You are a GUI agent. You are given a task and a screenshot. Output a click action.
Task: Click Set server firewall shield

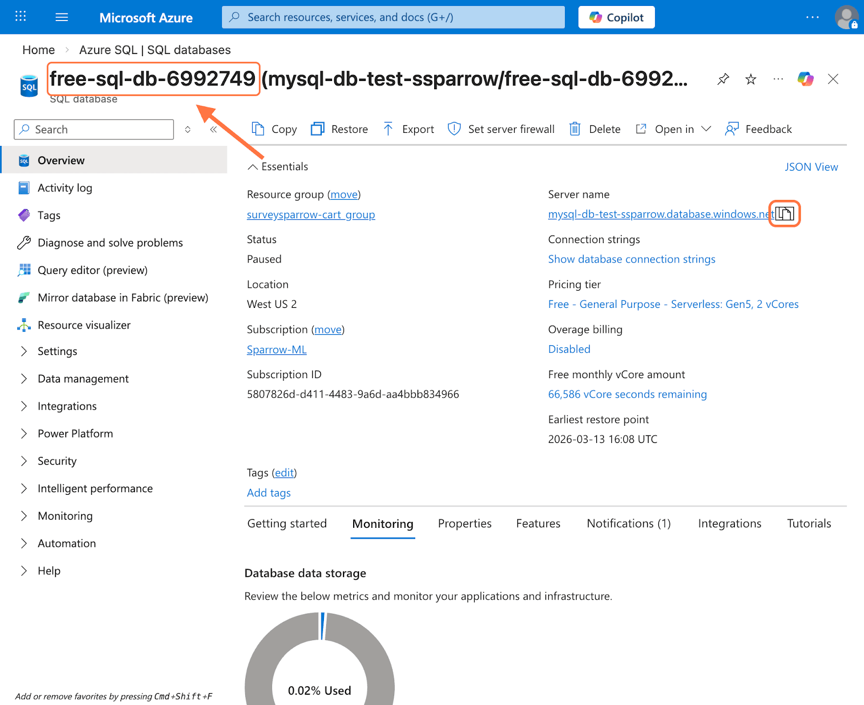click(454, 129)
